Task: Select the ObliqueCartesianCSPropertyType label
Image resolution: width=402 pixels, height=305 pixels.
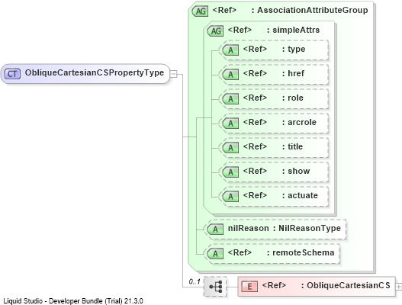Action: pos(95,72)
